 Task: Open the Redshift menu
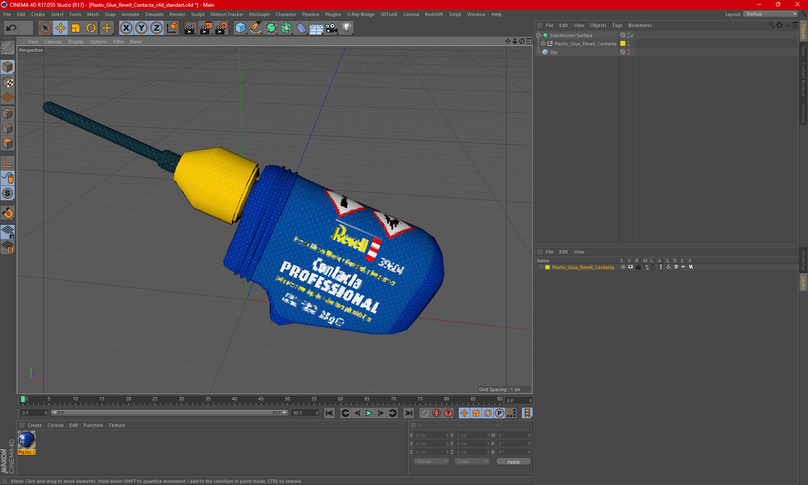click(x=434, y=14)
